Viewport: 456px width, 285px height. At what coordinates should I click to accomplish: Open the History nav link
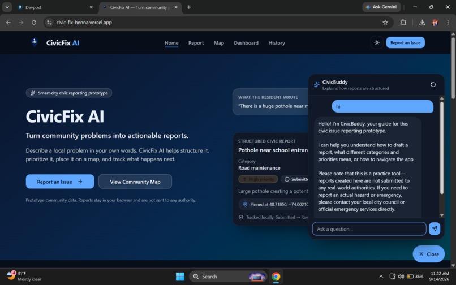click(277, 43)
